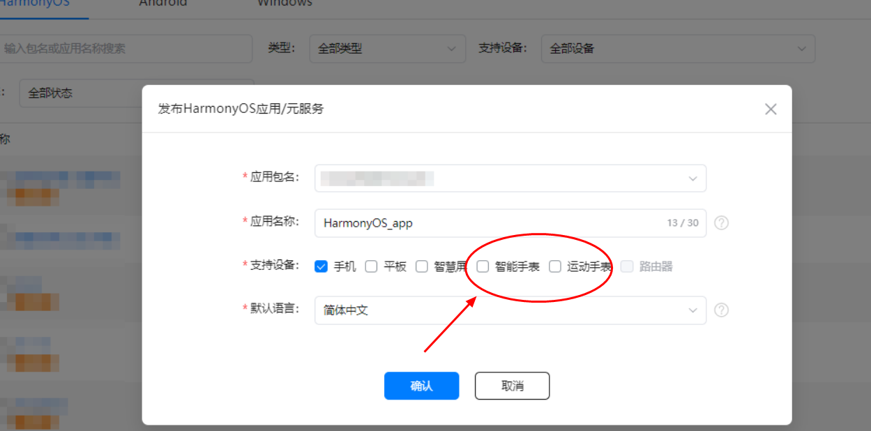Check the 平板 device checkbox
871x431 pixels.
[372, 266]
